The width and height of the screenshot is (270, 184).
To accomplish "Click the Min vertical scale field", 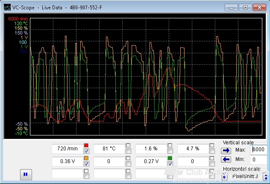I will [x=259, y=159].
